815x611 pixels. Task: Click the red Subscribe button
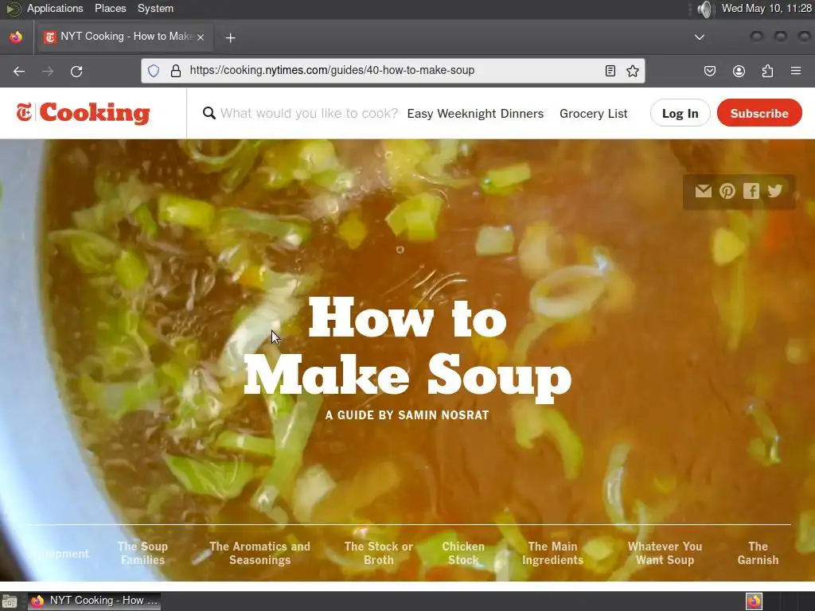pyautogui.click(x=759, y=113)
